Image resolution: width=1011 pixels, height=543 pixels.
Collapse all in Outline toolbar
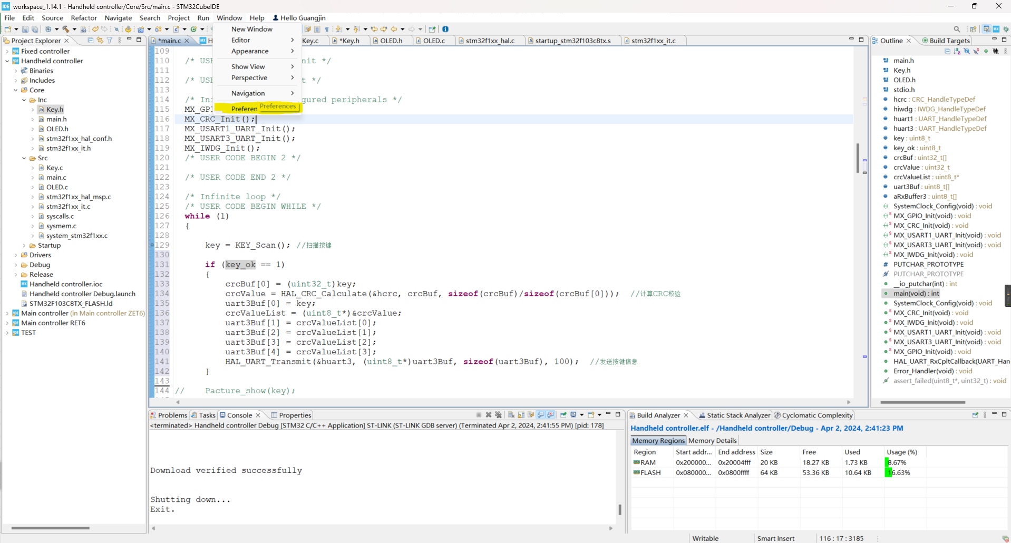coord(948,51)
